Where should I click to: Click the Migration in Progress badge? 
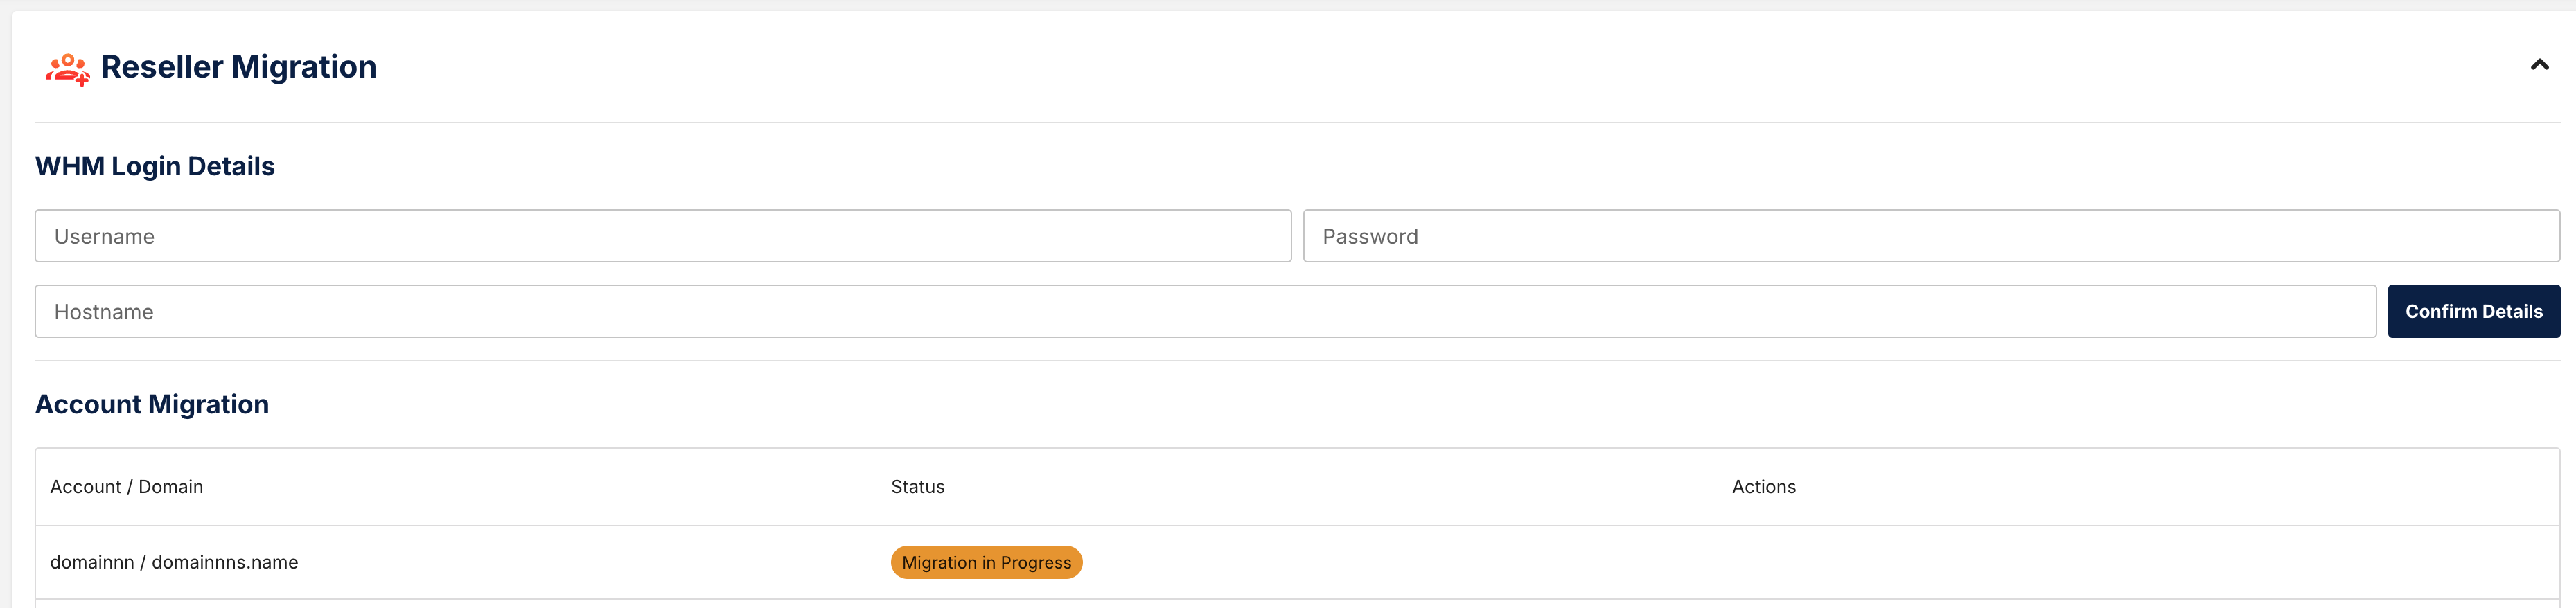987,563
